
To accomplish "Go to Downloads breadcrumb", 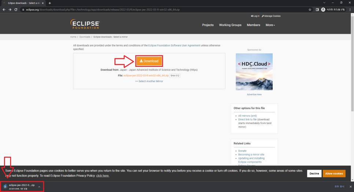I will [85, 37].
